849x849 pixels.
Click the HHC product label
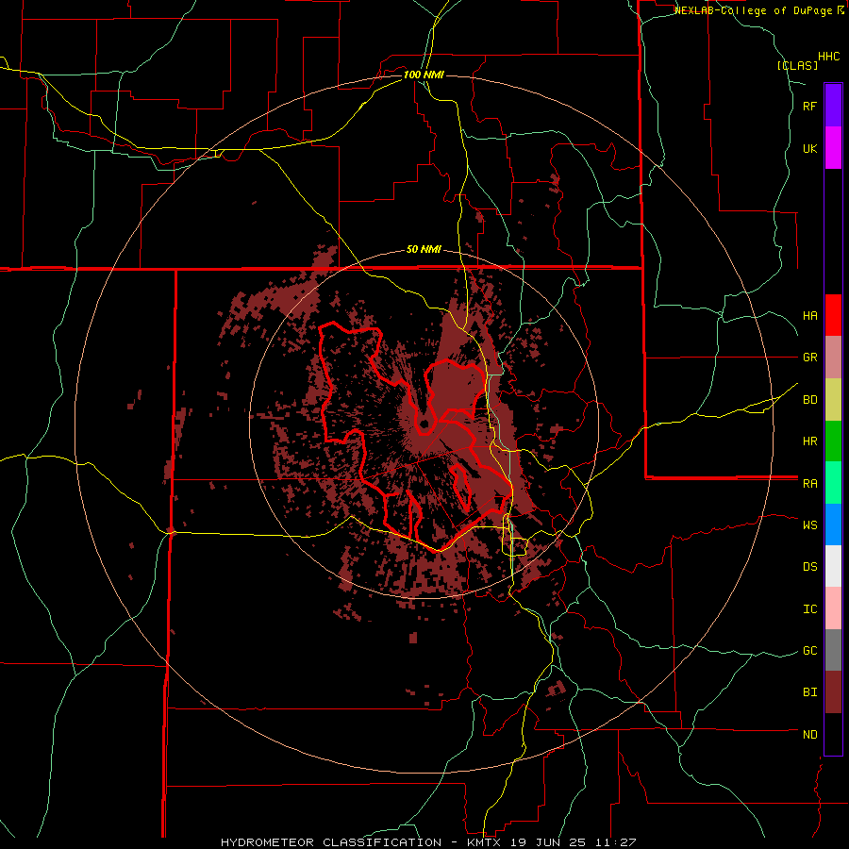point(828,57)
